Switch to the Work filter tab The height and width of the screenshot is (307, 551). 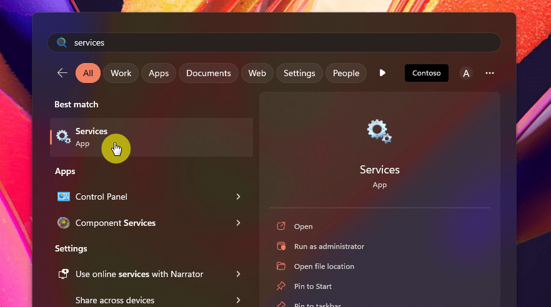click(x=121, y=73)
